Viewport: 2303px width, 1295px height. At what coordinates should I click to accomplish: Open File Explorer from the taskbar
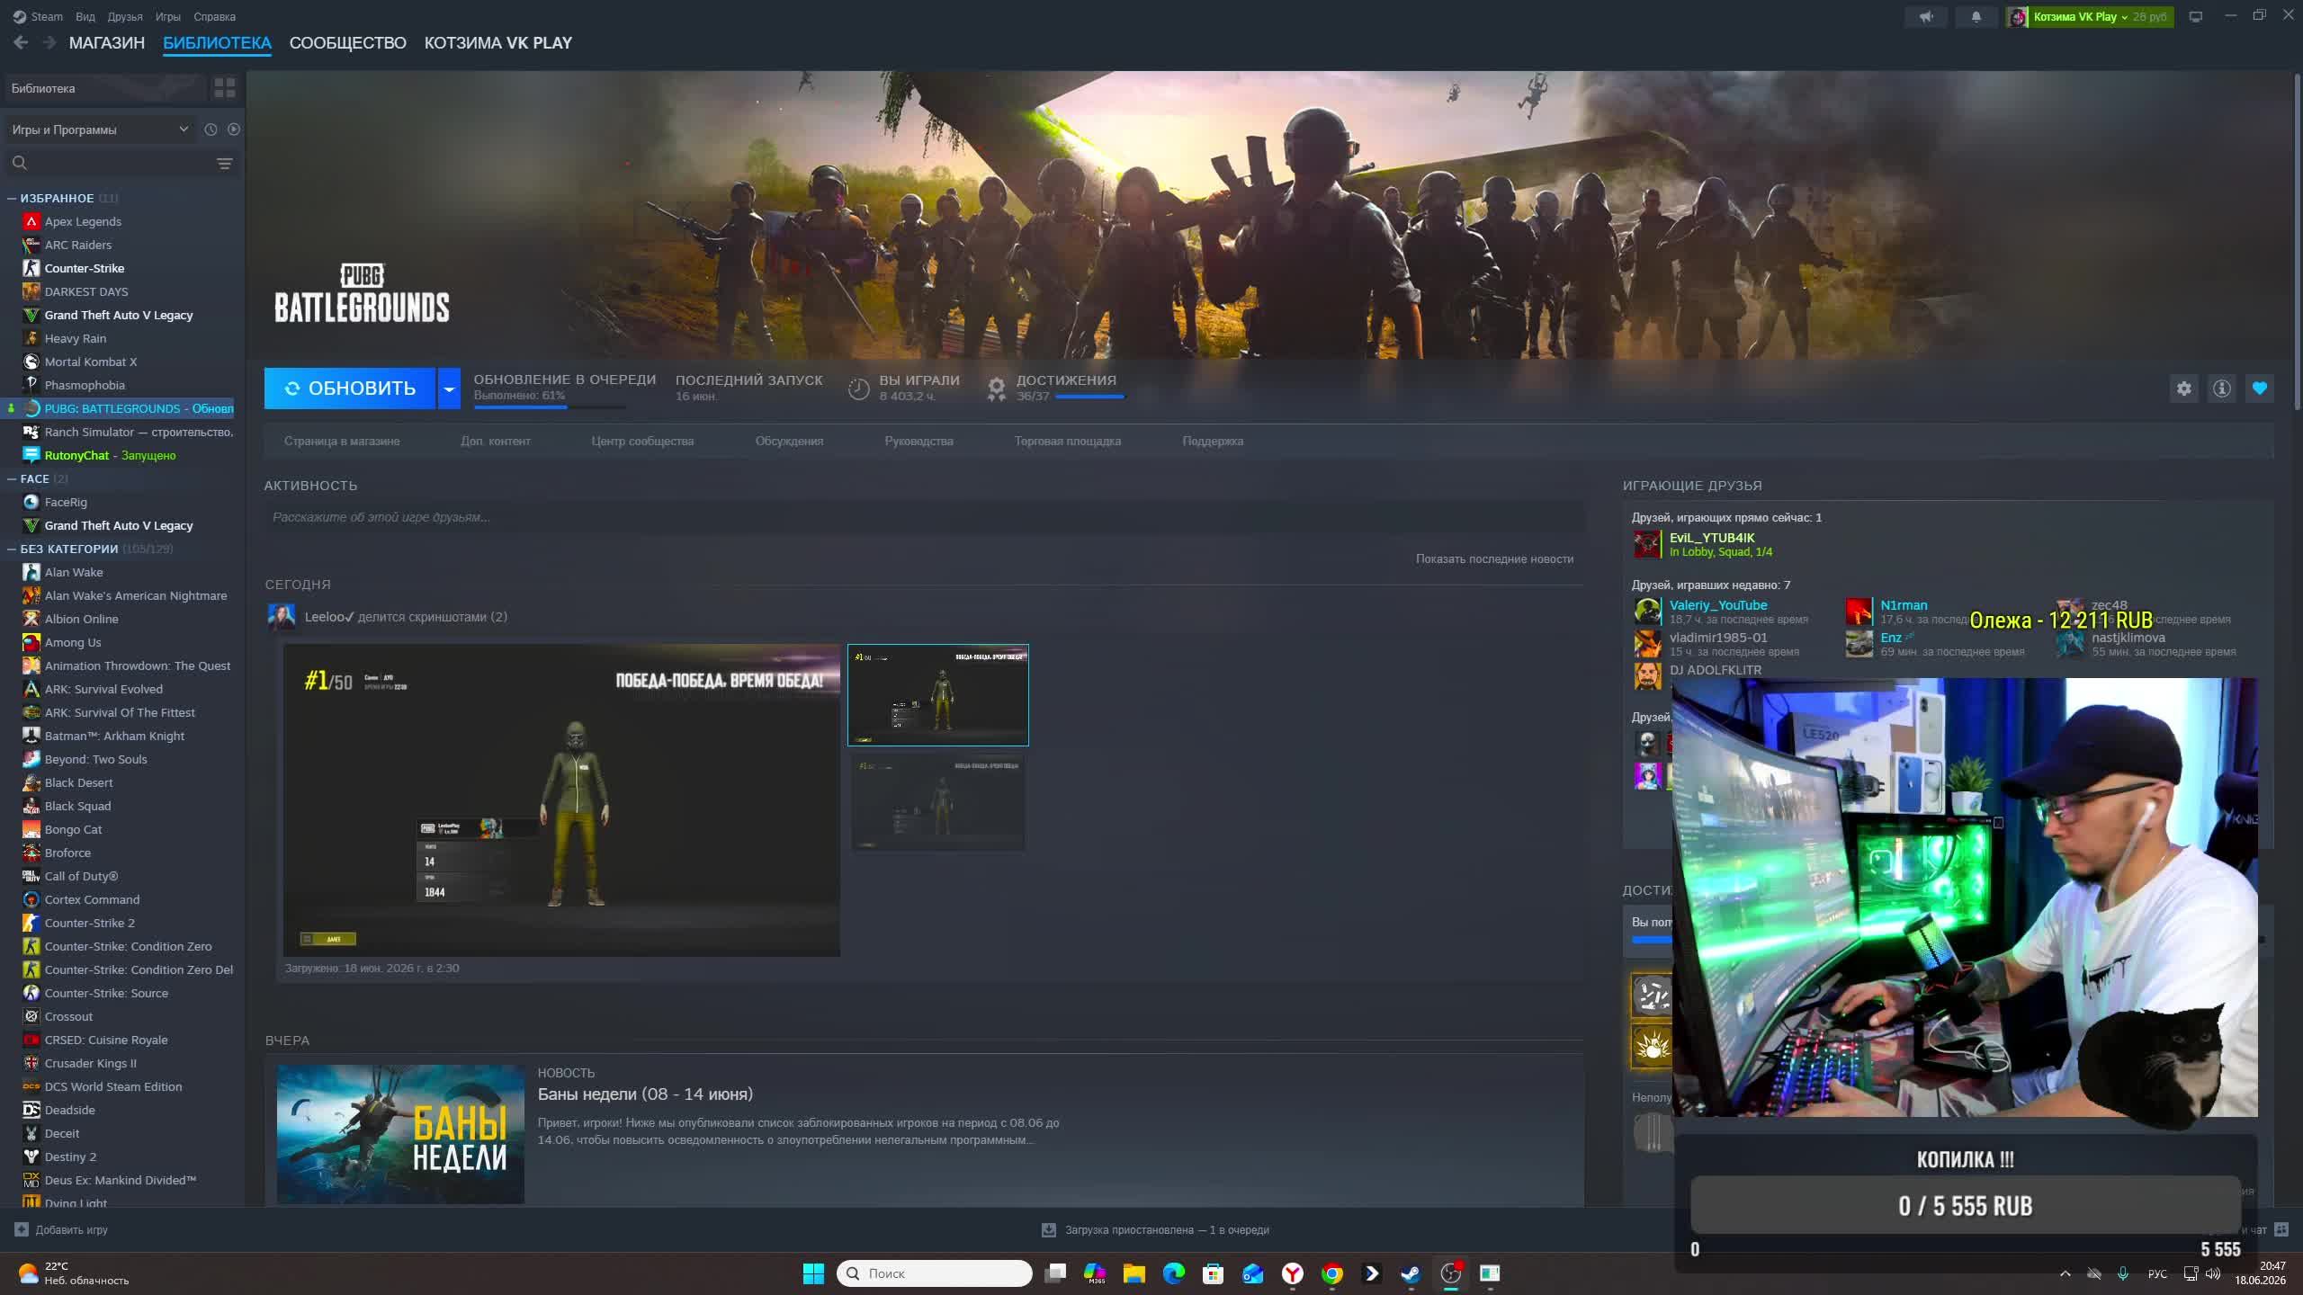pyautogui.click(x=1134, y=1273)
